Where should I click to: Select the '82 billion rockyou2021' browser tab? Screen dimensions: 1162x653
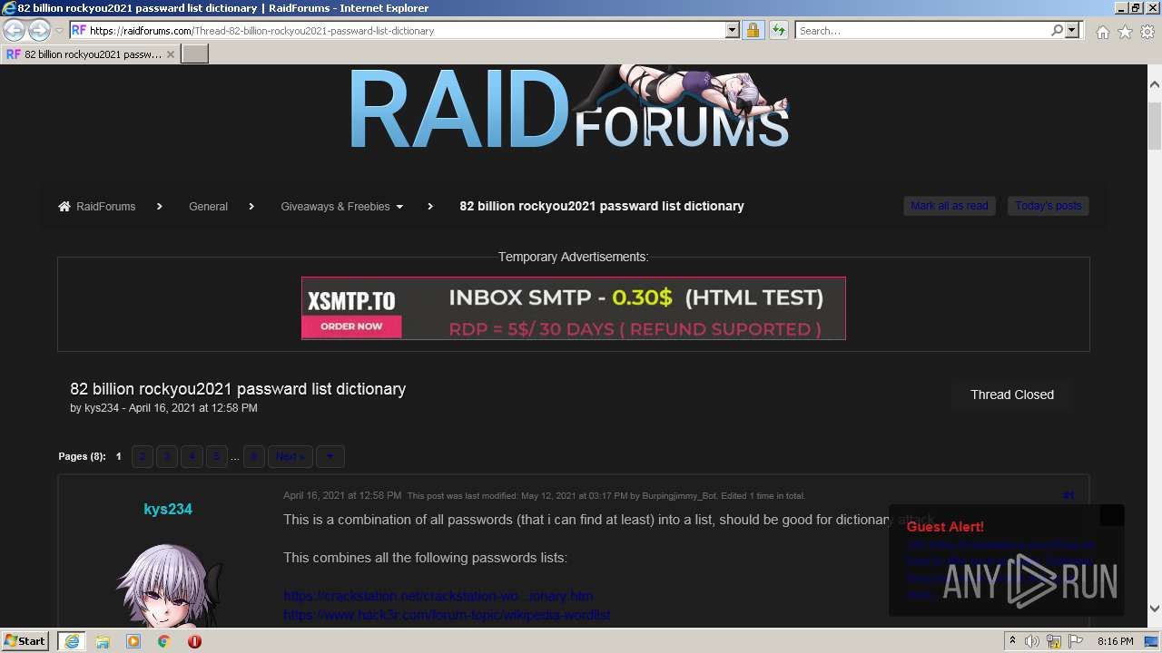[x=90, y=54]
